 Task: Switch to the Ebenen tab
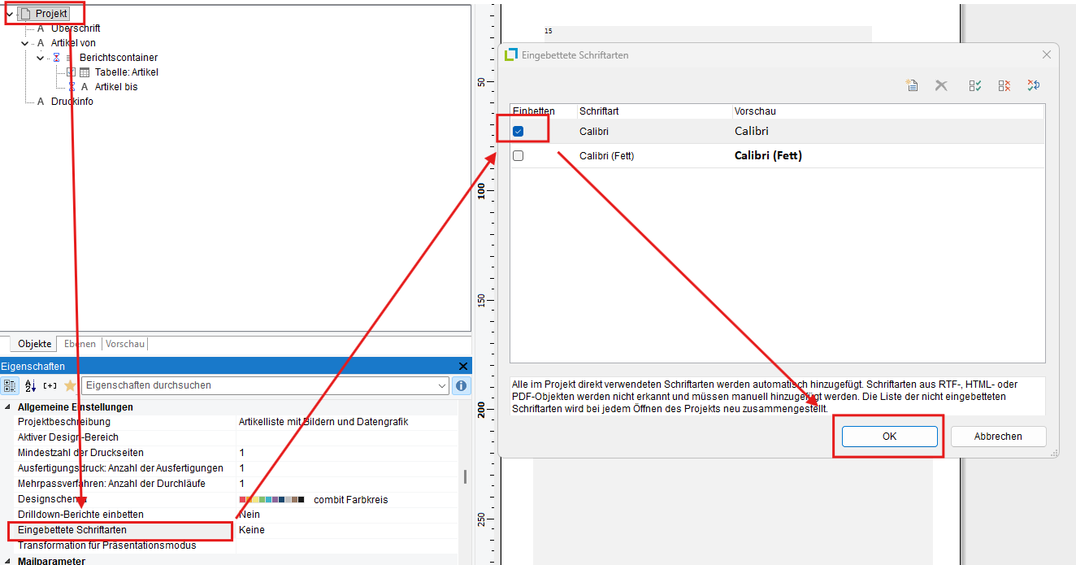tap(80, 344)
